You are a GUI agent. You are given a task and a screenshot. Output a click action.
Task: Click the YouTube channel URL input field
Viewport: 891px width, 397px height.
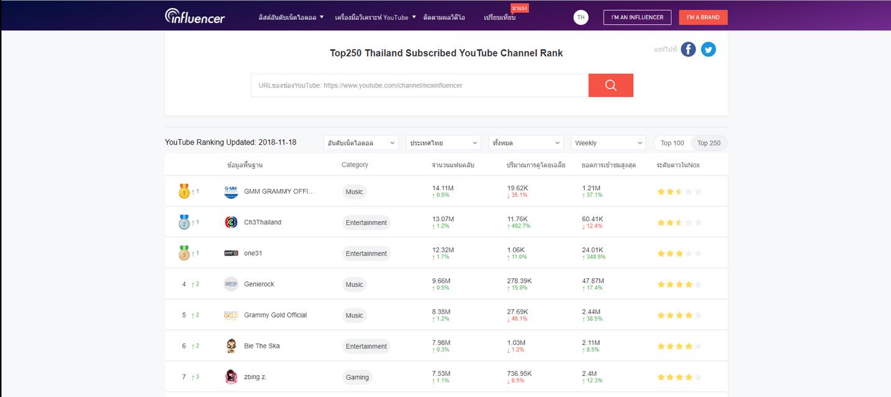coord(420,85)
